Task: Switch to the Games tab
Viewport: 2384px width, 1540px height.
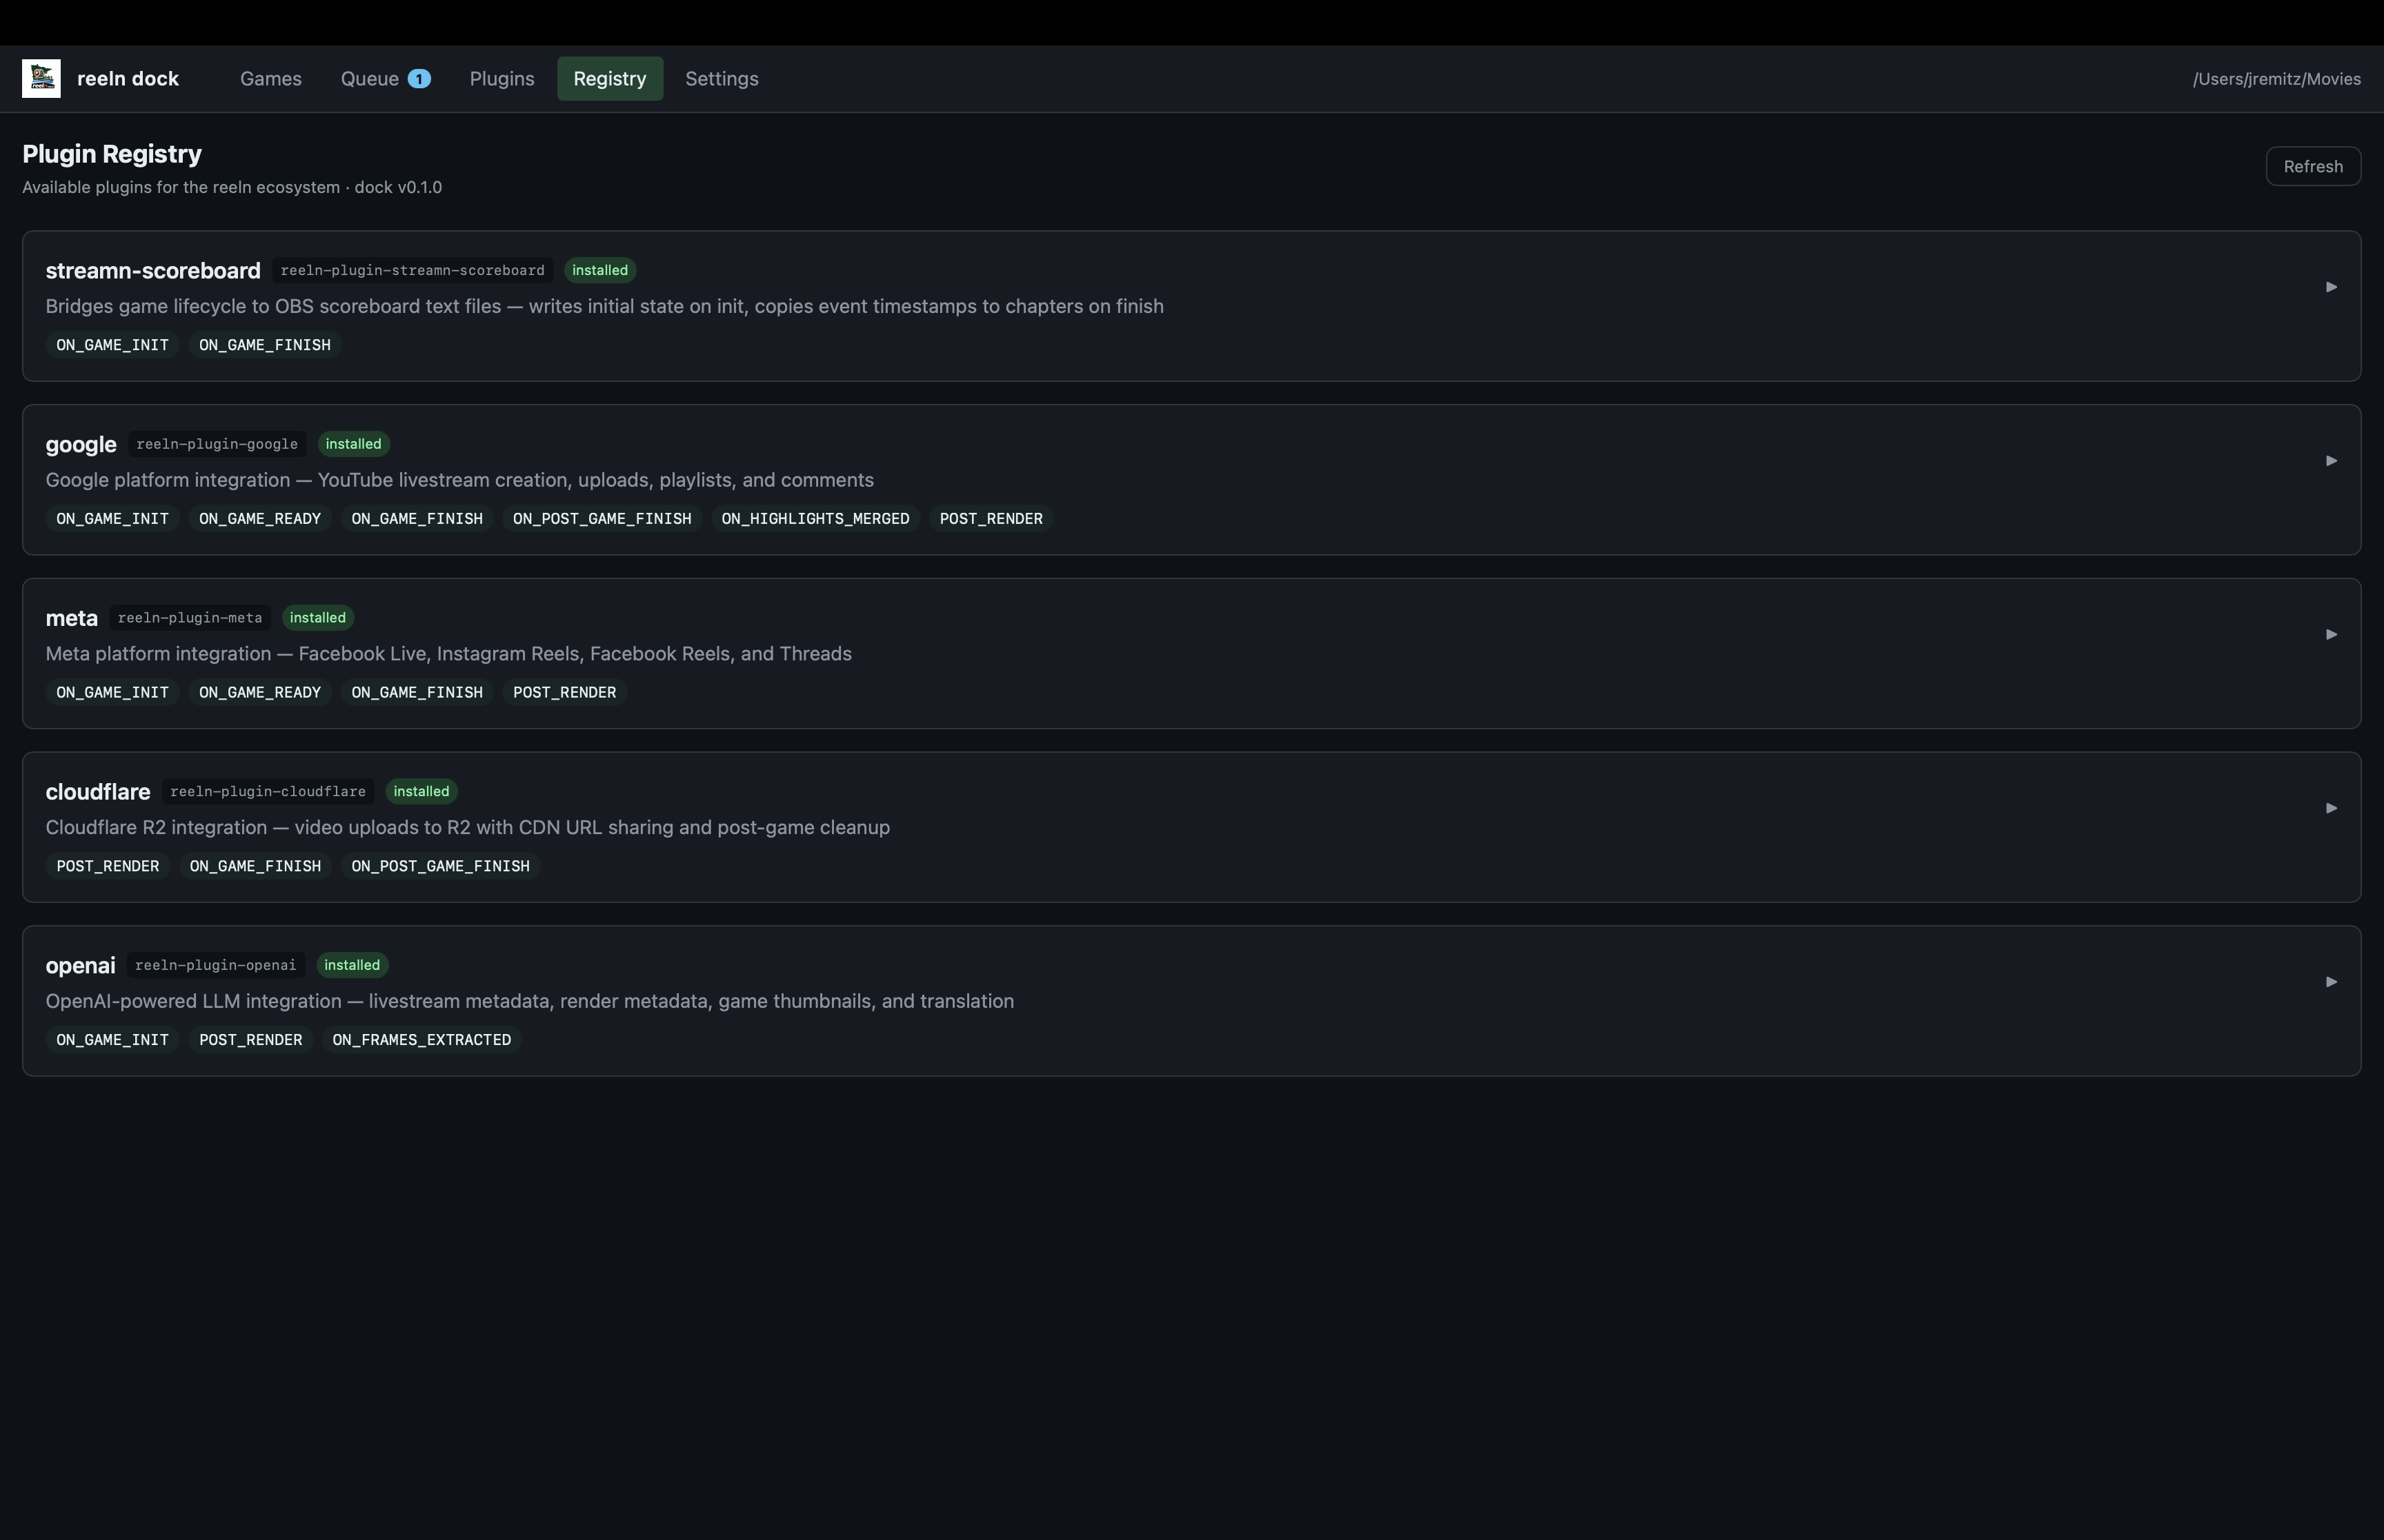Action: (x=270, y=78)
